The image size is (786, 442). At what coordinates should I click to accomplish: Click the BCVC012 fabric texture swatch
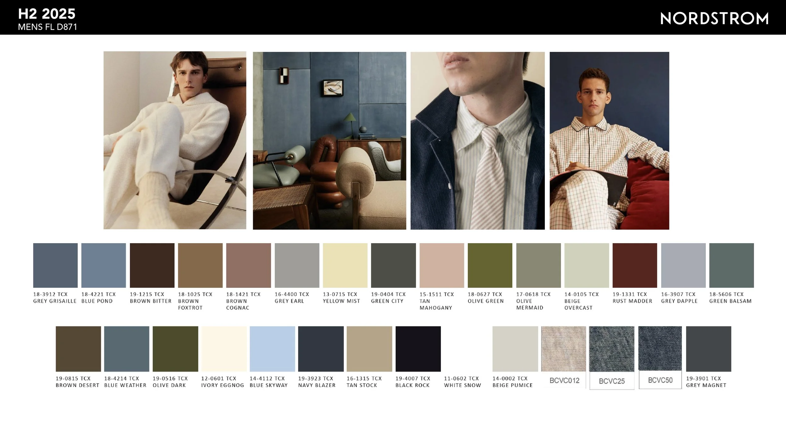coord(563,349)
